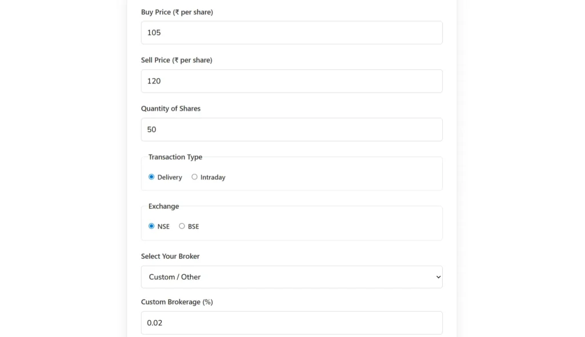Screen dimensions: 585x337
Task: Switch exchange to BSE
Action: (x=182, y=226)
